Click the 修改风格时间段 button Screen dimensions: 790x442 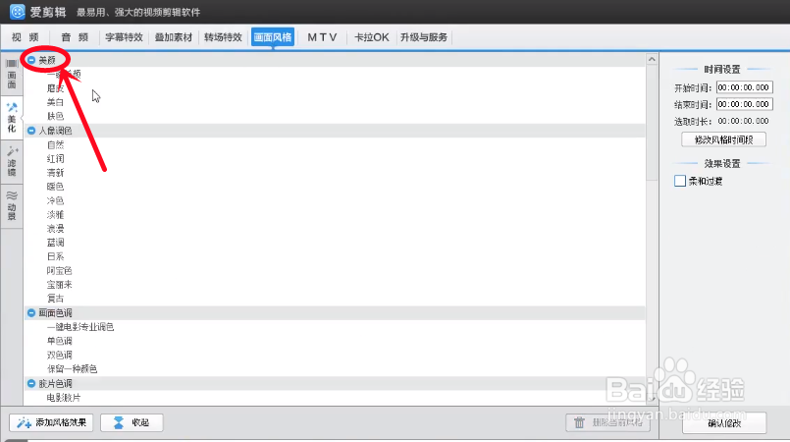(723, 139)
